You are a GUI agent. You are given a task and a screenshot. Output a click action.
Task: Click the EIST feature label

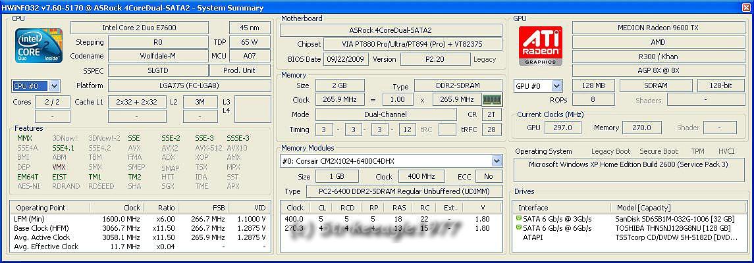click(x=59, y=177)
